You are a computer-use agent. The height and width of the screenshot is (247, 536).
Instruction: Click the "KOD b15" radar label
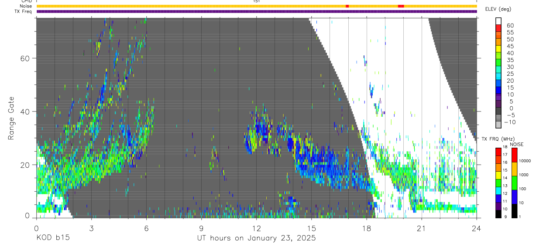[52, 238]
